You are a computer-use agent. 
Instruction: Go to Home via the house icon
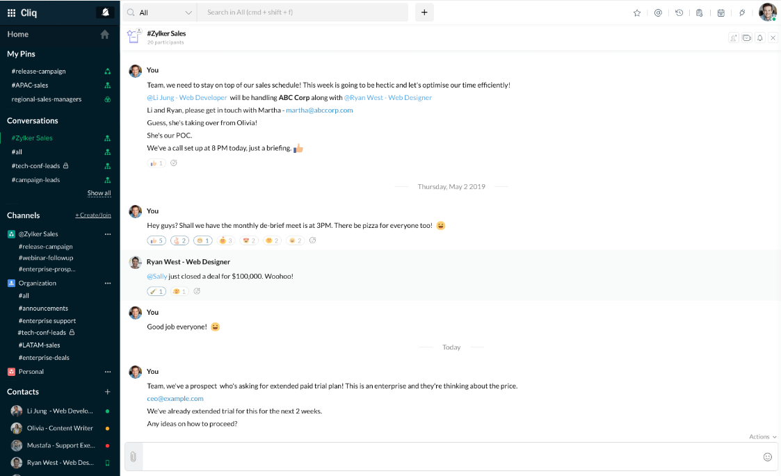(104, 34)
